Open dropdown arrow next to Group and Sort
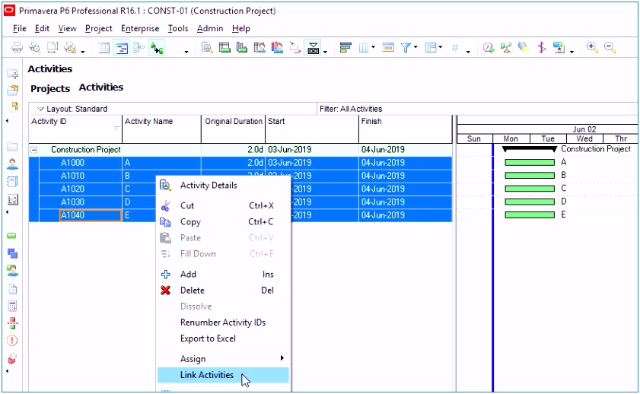This screenshot has width=640, height=394. 441,47
